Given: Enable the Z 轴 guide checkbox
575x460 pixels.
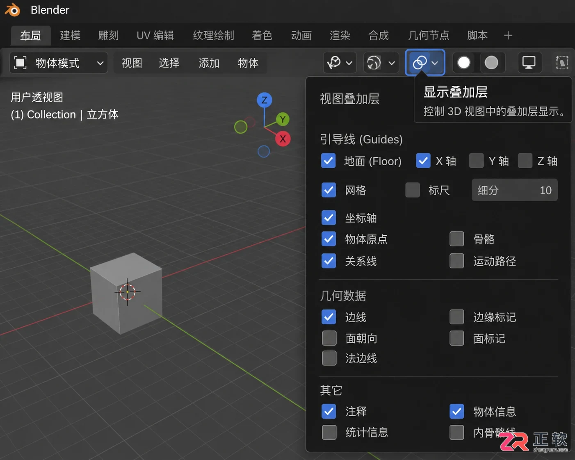Looking at the screenshot, I should click(525, 161).
